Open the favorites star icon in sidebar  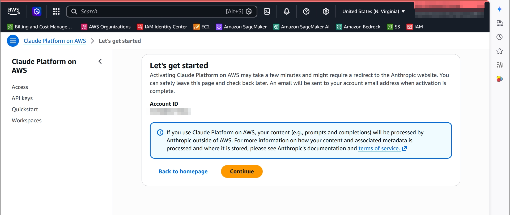500,51
